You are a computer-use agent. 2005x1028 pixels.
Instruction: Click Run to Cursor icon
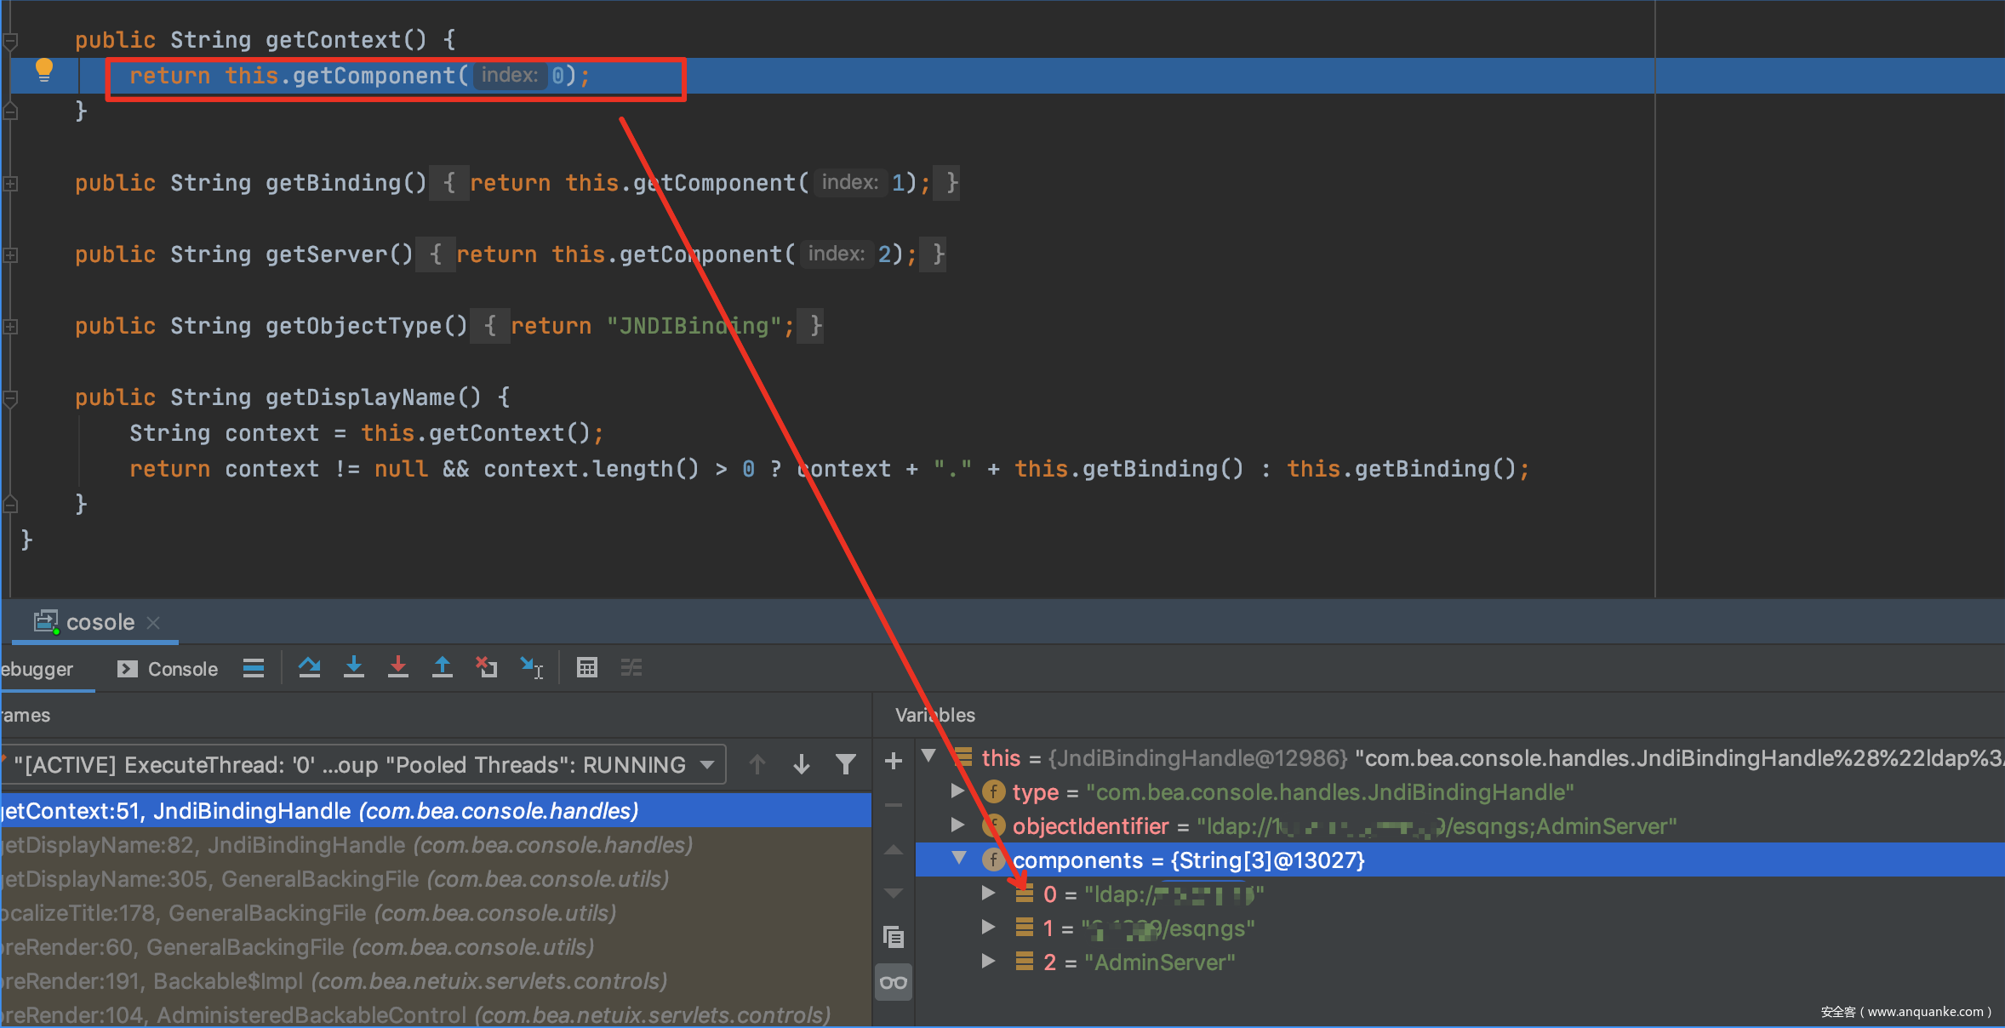click(532, 668)
